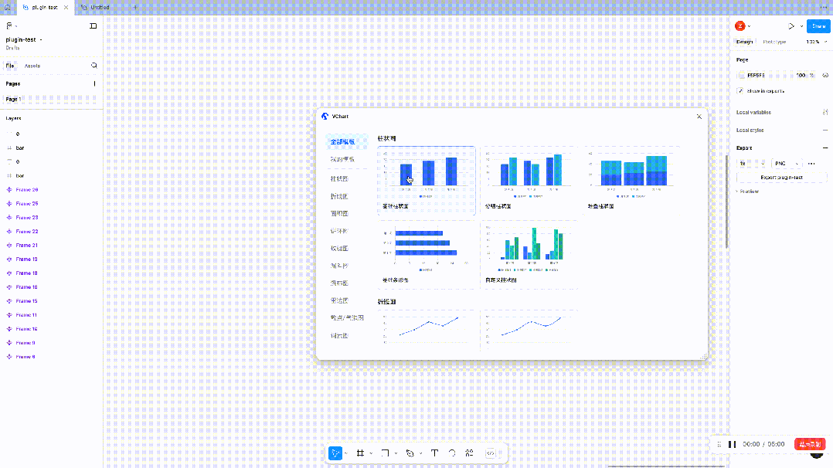Viewport: 833px width, 468px height.
Task: Select the Frame 8 layer
Action: [50, 357]
